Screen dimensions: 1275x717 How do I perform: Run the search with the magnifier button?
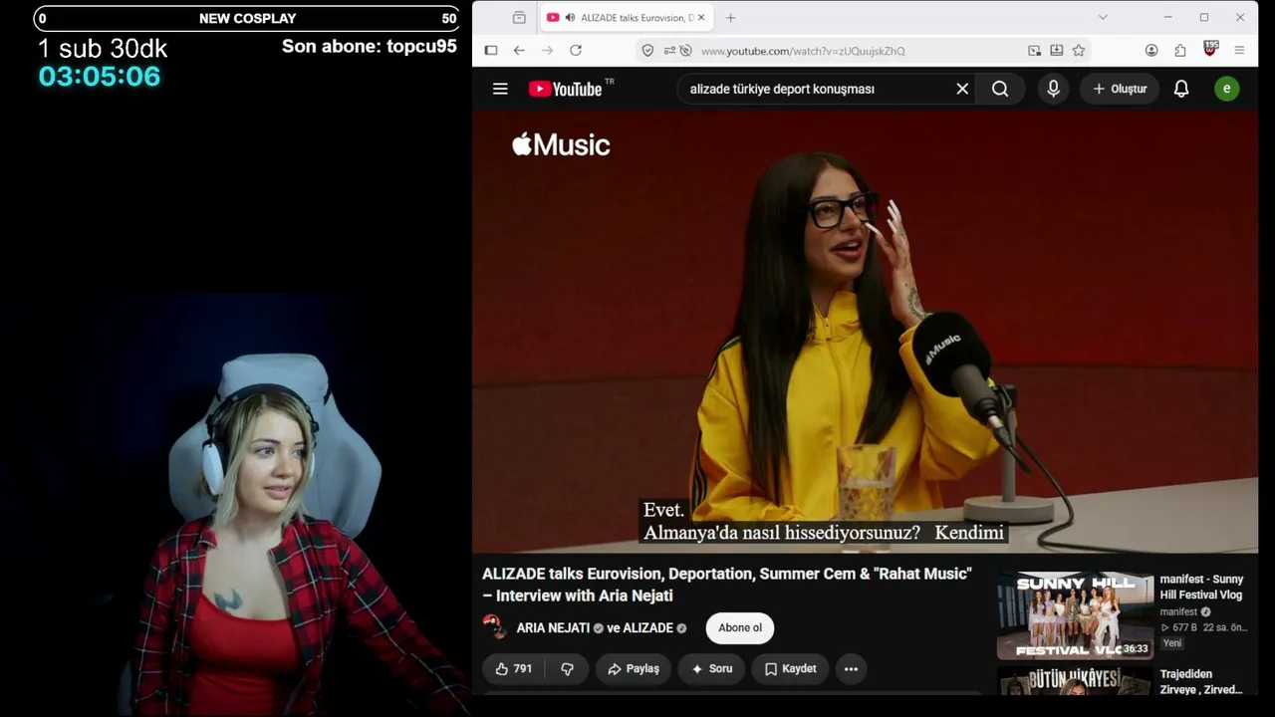click(1000, 89)
